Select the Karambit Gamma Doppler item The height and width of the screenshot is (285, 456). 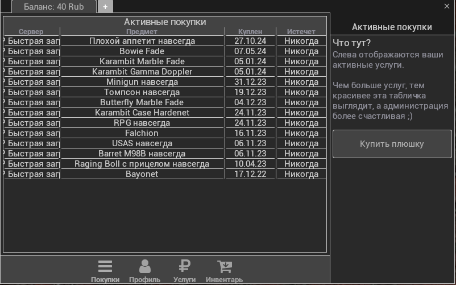pos(142,72)
